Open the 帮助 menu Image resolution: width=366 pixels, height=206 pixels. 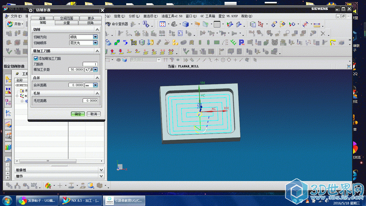coord(247,16)
